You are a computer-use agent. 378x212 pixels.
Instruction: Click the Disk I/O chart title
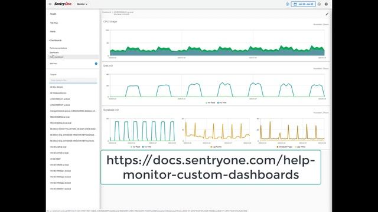[108, 65]
